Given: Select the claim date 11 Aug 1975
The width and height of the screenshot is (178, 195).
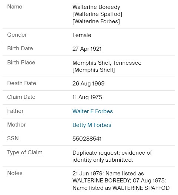Looking at the screenshot, I should click(x=87, y=97).
